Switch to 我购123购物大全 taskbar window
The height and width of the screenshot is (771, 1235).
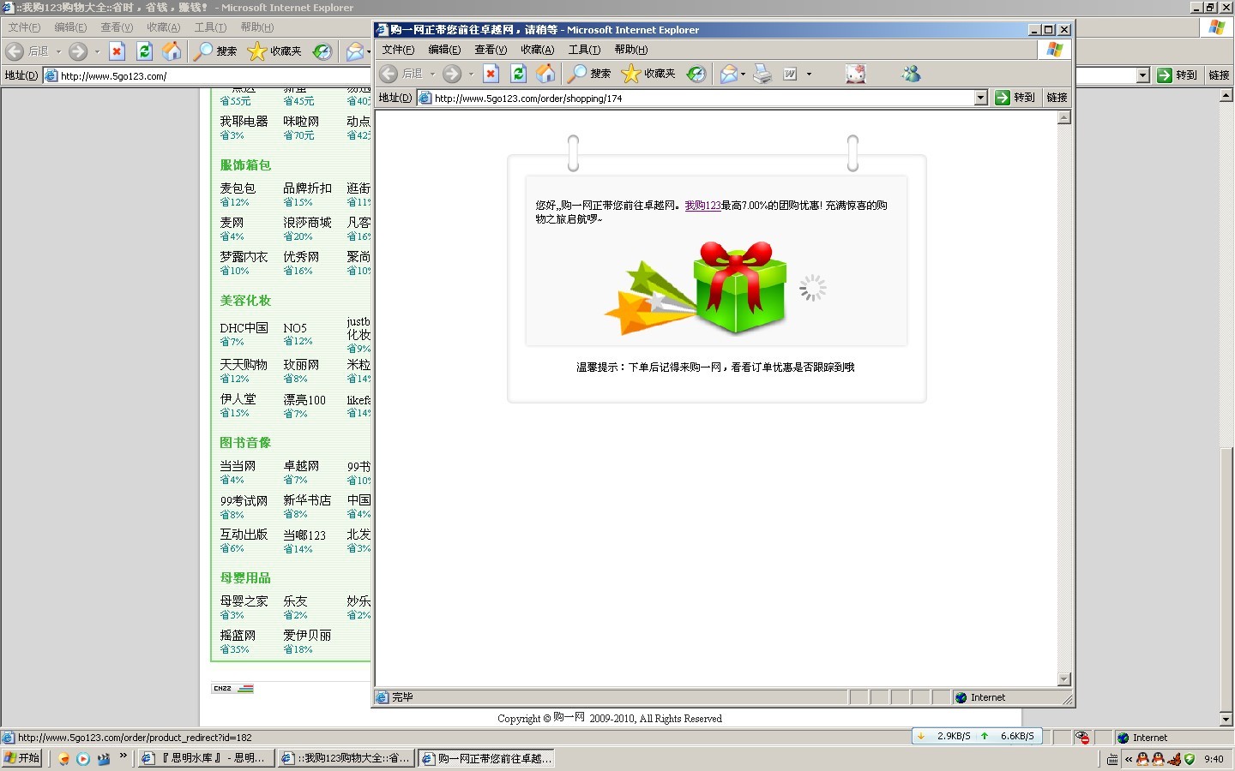point(346,758)
